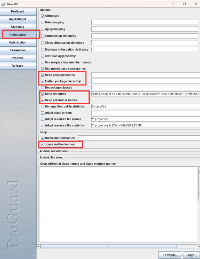Tick the Obfuscation dictionary checkbox

(x=43, y=36)
